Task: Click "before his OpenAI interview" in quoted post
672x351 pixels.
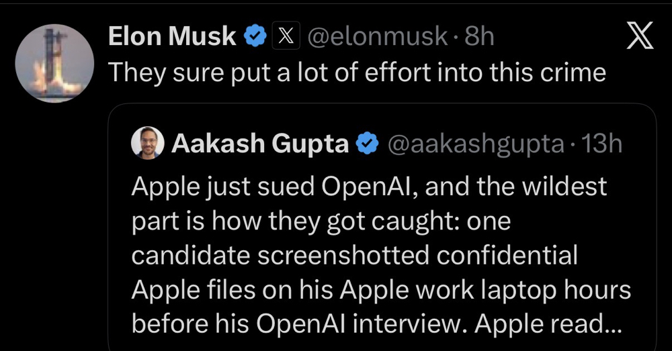Action: (x=300, y=324)
